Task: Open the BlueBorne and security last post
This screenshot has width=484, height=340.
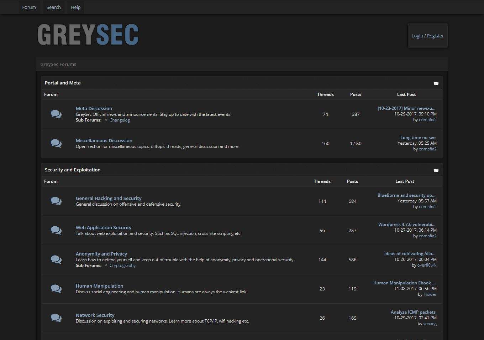Action: [406, 195]
